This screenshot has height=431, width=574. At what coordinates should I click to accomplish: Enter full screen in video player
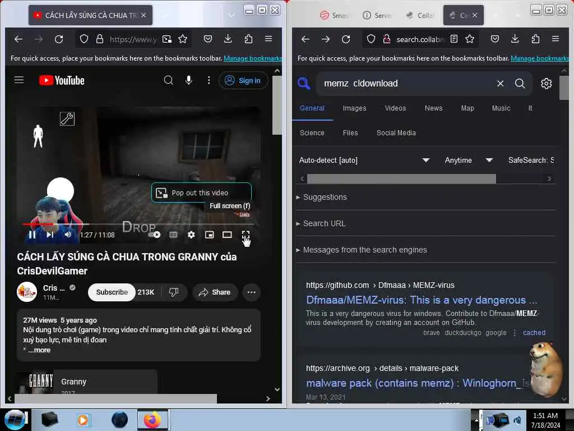pyautogui.click(x=246, y=235)
